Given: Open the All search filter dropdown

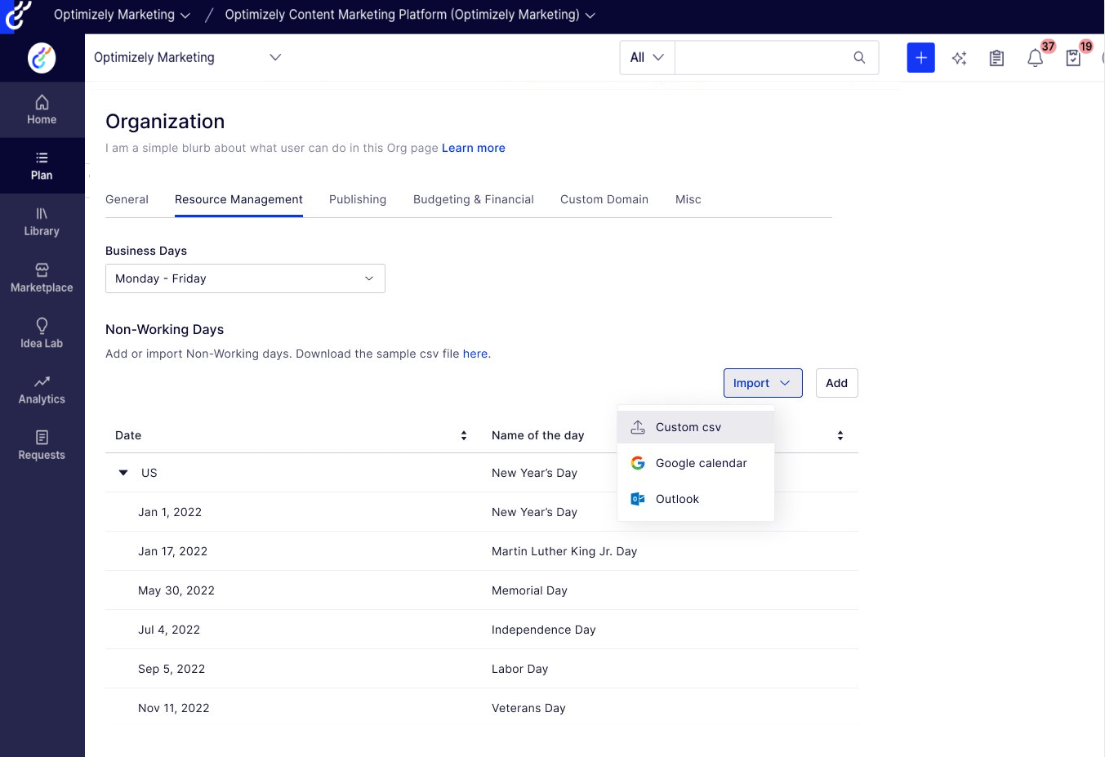Looking at the screenshot, I should tap(647, 57).
